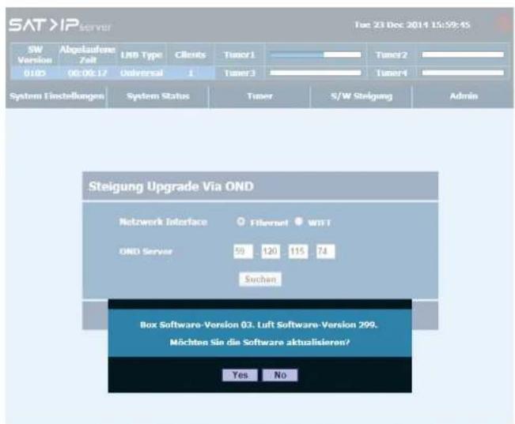
Task: Click the OND Server octet field 120
Action: [x=271, y=252]
